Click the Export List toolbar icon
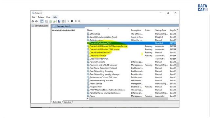 pyautogui.click(x=54, y=21)
